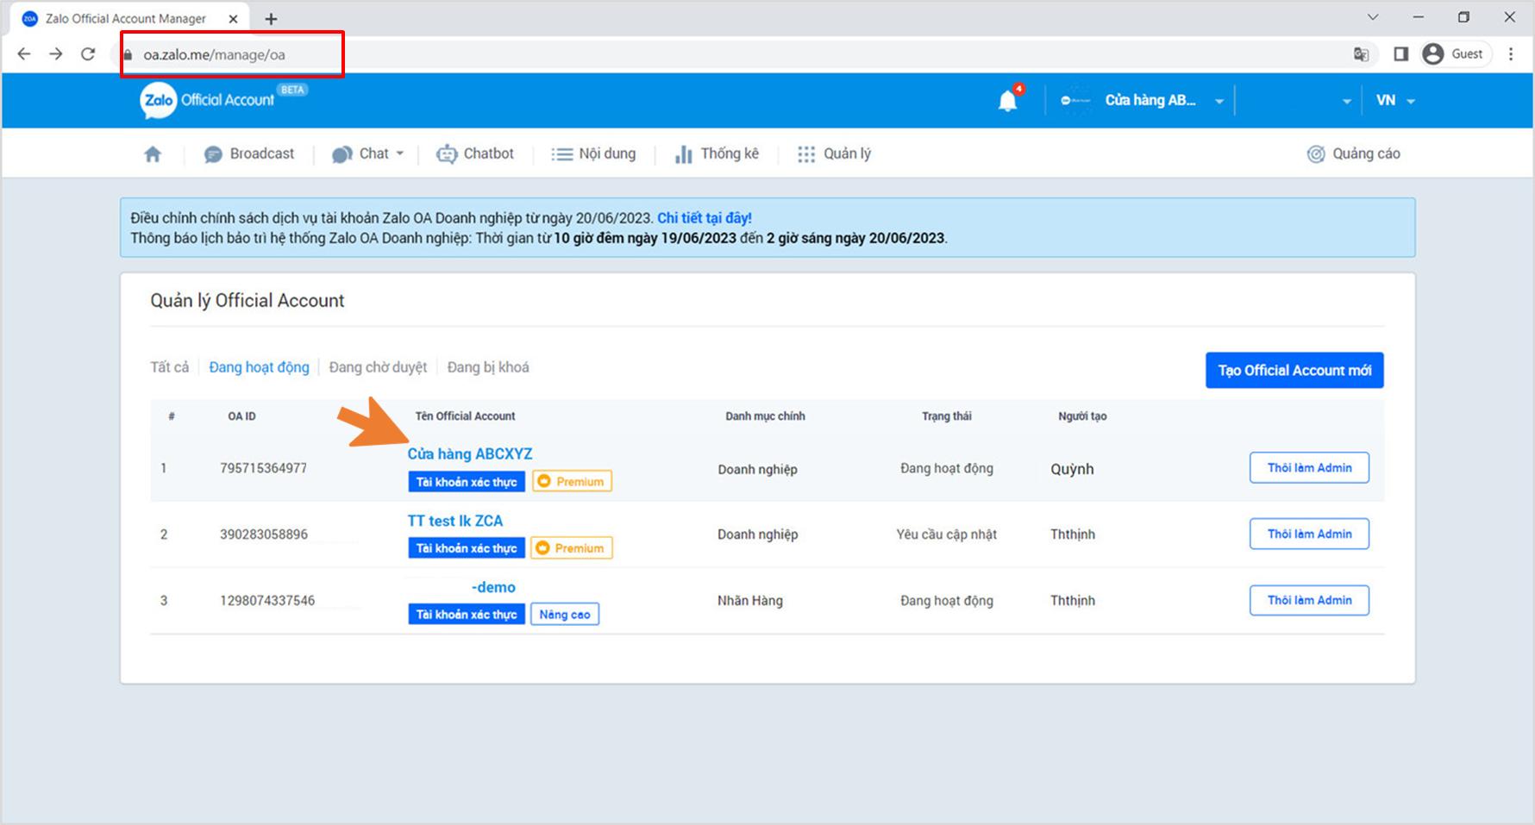Screen dimensions: 1535x825
Task: Open the notification bell
Action: coord(1008,100)
